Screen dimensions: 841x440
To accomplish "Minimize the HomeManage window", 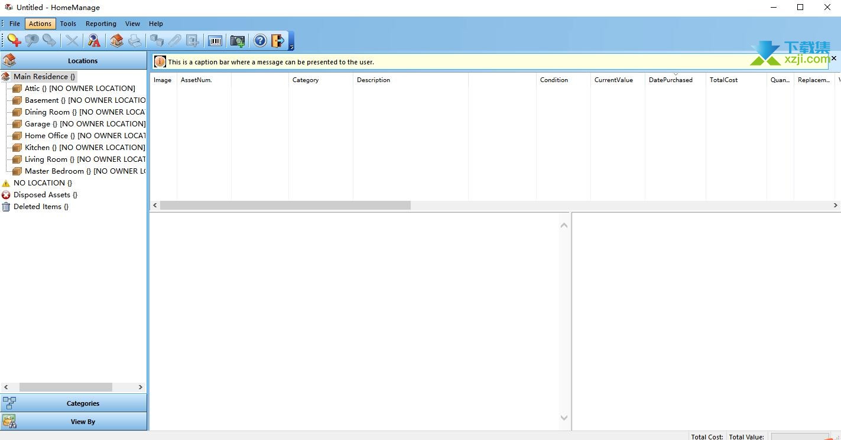I will pos(774,7).
